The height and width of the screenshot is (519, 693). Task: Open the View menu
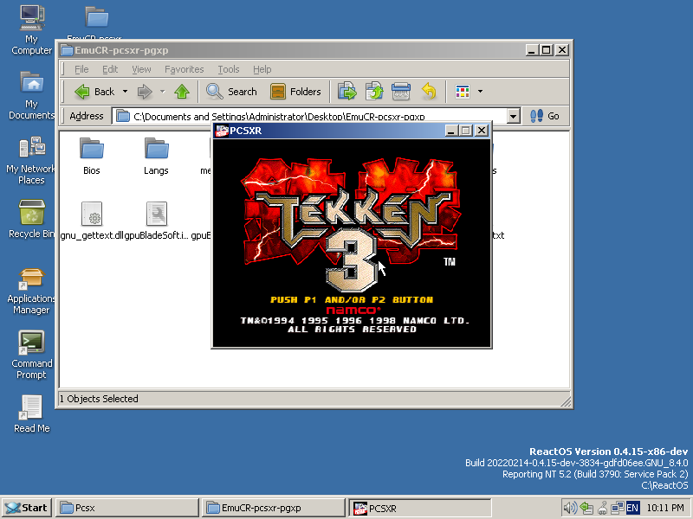(141, 69)
